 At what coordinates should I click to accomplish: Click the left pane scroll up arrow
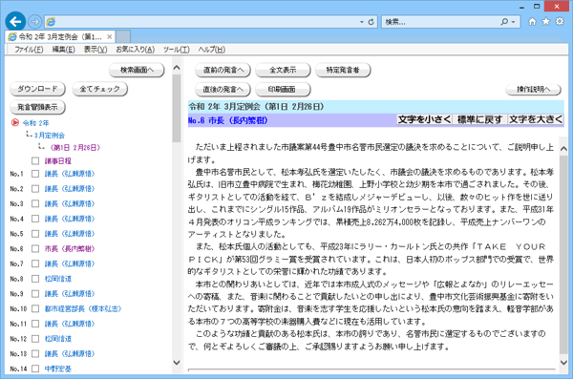point(177,68)
